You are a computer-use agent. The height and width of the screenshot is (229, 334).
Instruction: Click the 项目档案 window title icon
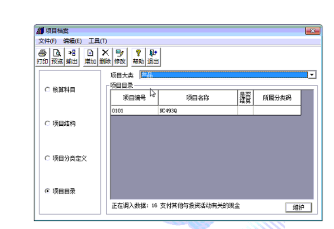pos(40,31)
